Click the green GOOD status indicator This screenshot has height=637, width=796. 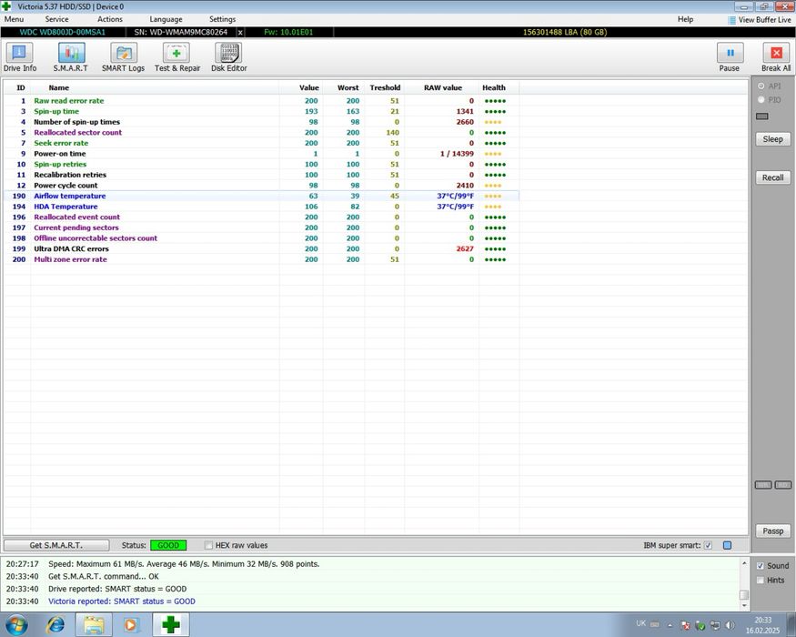click(168, 545)
